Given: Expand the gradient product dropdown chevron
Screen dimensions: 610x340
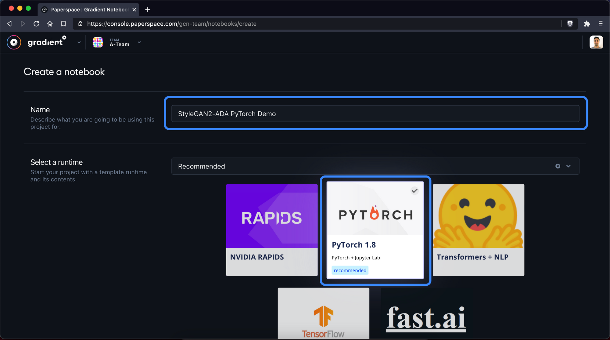Looking at the screenshot, I should tap(79, 42).
